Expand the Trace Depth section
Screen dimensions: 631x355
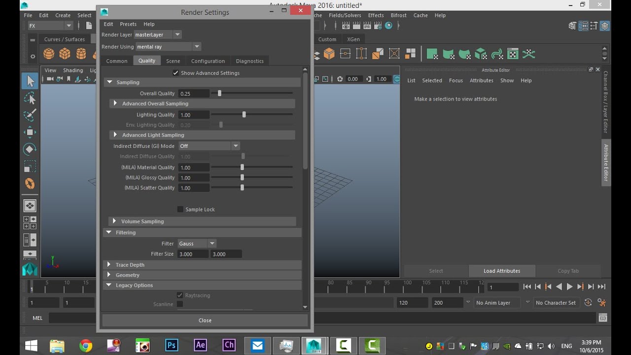(109, 265)
